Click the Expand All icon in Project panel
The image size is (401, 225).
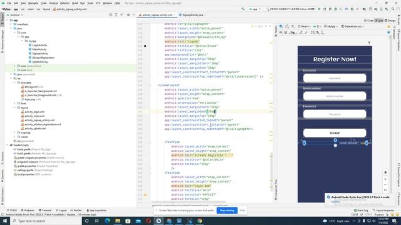[116, 15]
